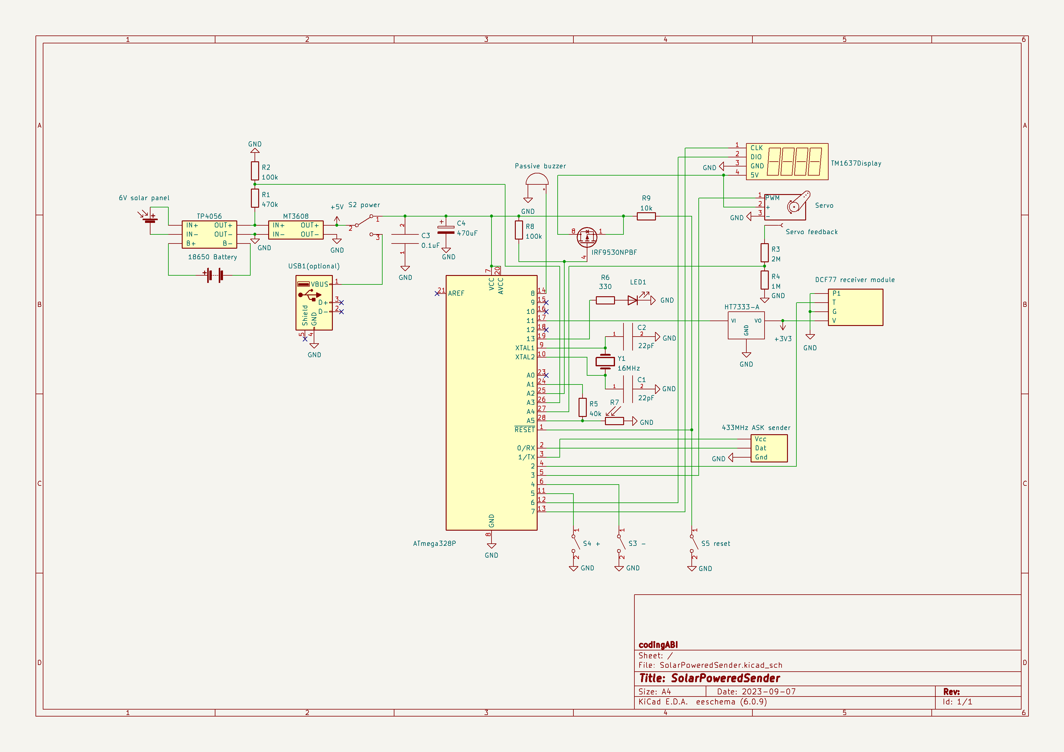Select the Passive buzzer symbol
1064x752 pixels.
[537, 180]
